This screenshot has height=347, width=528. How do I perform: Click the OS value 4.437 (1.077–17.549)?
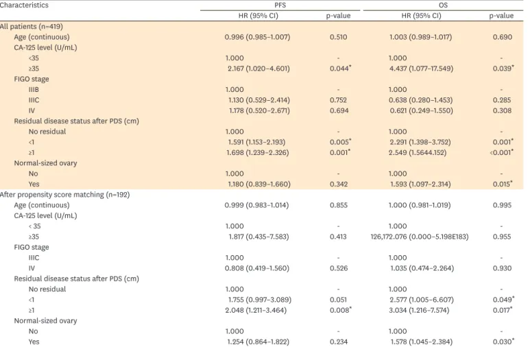pyautogui.click(x=421, y=69)
